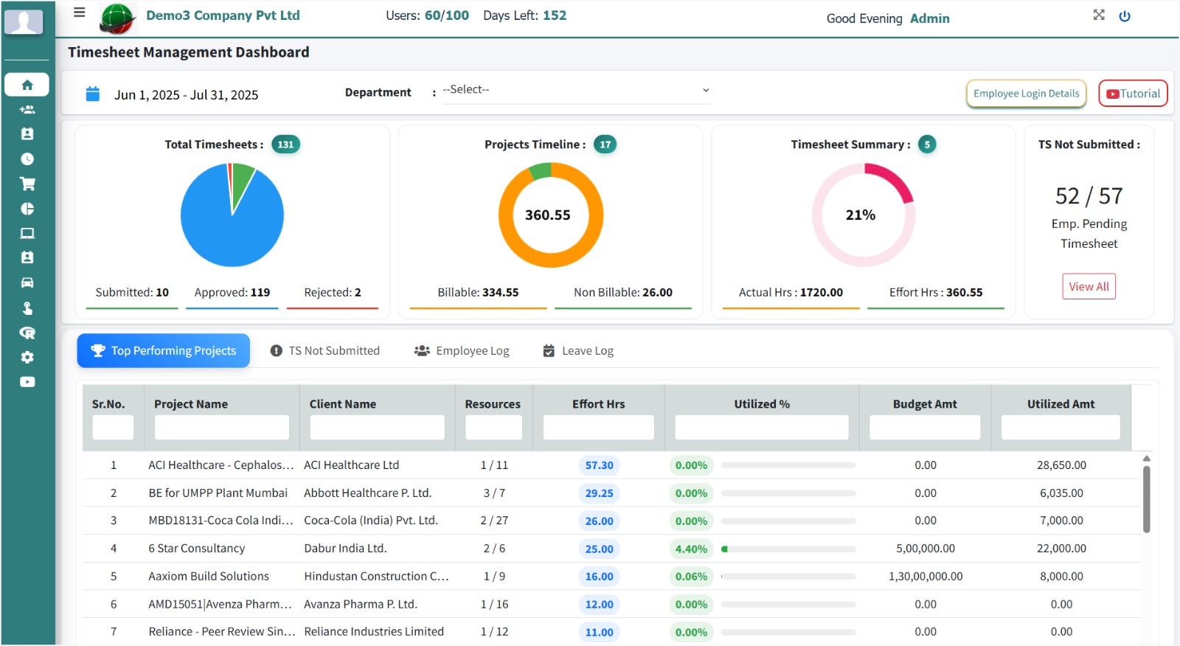
Task: Click the date range Jun 1 - Jul 31
Action: pyautogui.click(x=186, y=95)
